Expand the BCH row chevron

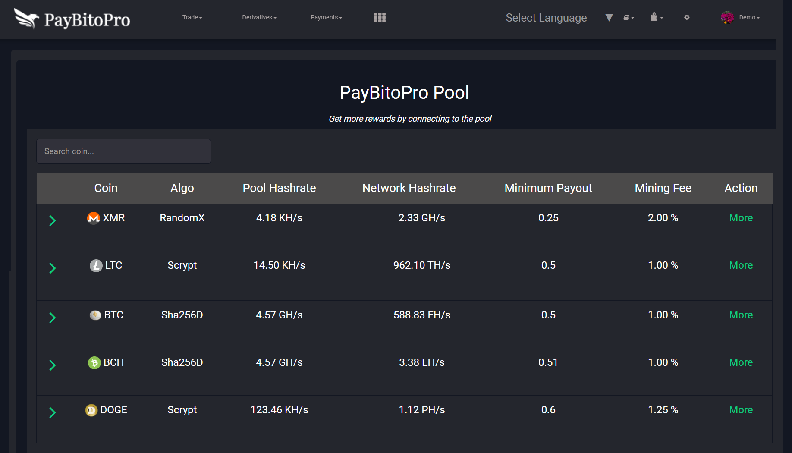click(x=52, y=365)
